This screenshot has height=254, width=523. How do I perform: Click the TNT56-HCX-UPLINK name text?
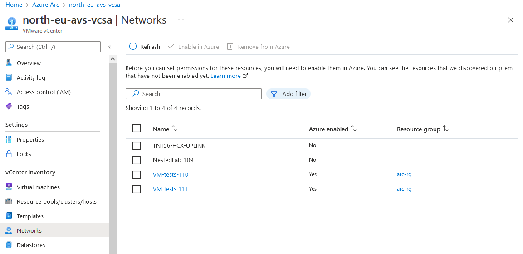(x=179, y=145)
